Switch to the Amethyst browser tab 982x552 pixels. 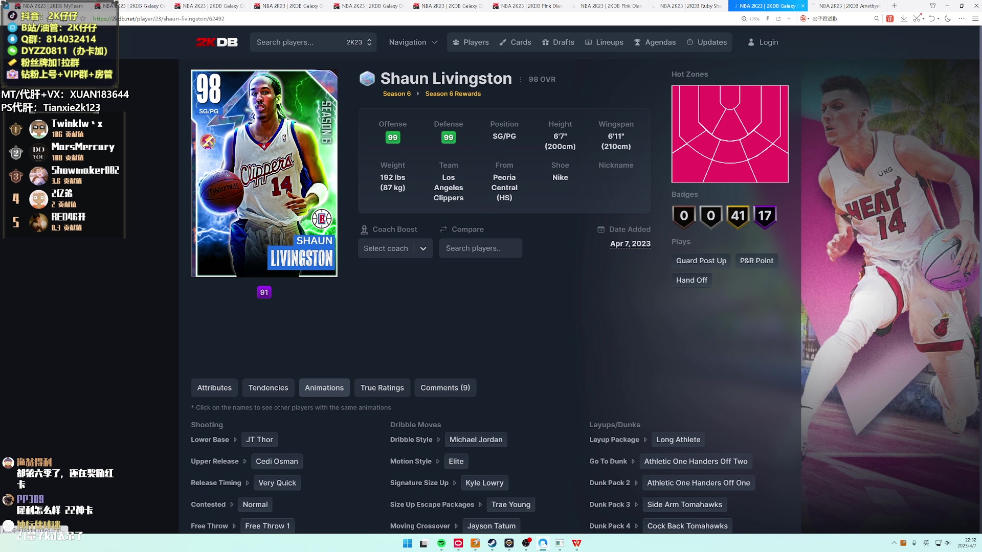[x=847, y=6]
